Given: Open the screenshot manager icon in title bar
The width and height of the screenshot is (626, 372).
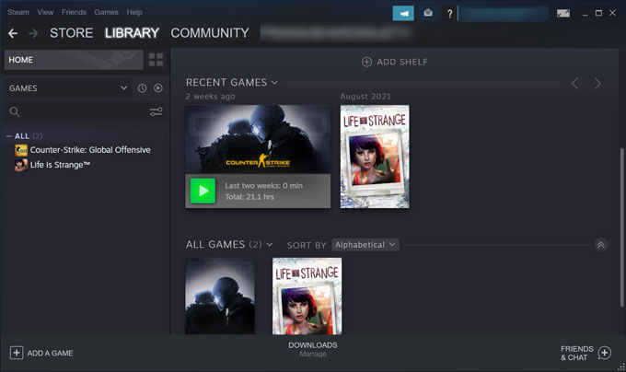Looking at the screenshot, I should click(x=563, y=14).
